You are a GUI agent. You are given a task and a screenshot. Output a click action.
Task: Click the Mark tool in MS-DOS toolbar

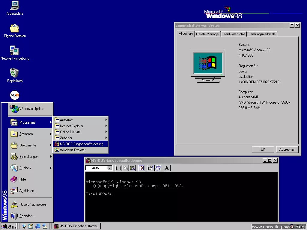click(118, 168)
